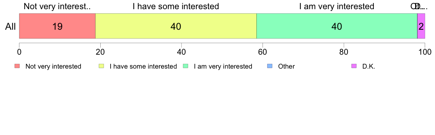Click the 'Not very interested' legend label
The image size is (435, 135).
(x=53, y=66)
